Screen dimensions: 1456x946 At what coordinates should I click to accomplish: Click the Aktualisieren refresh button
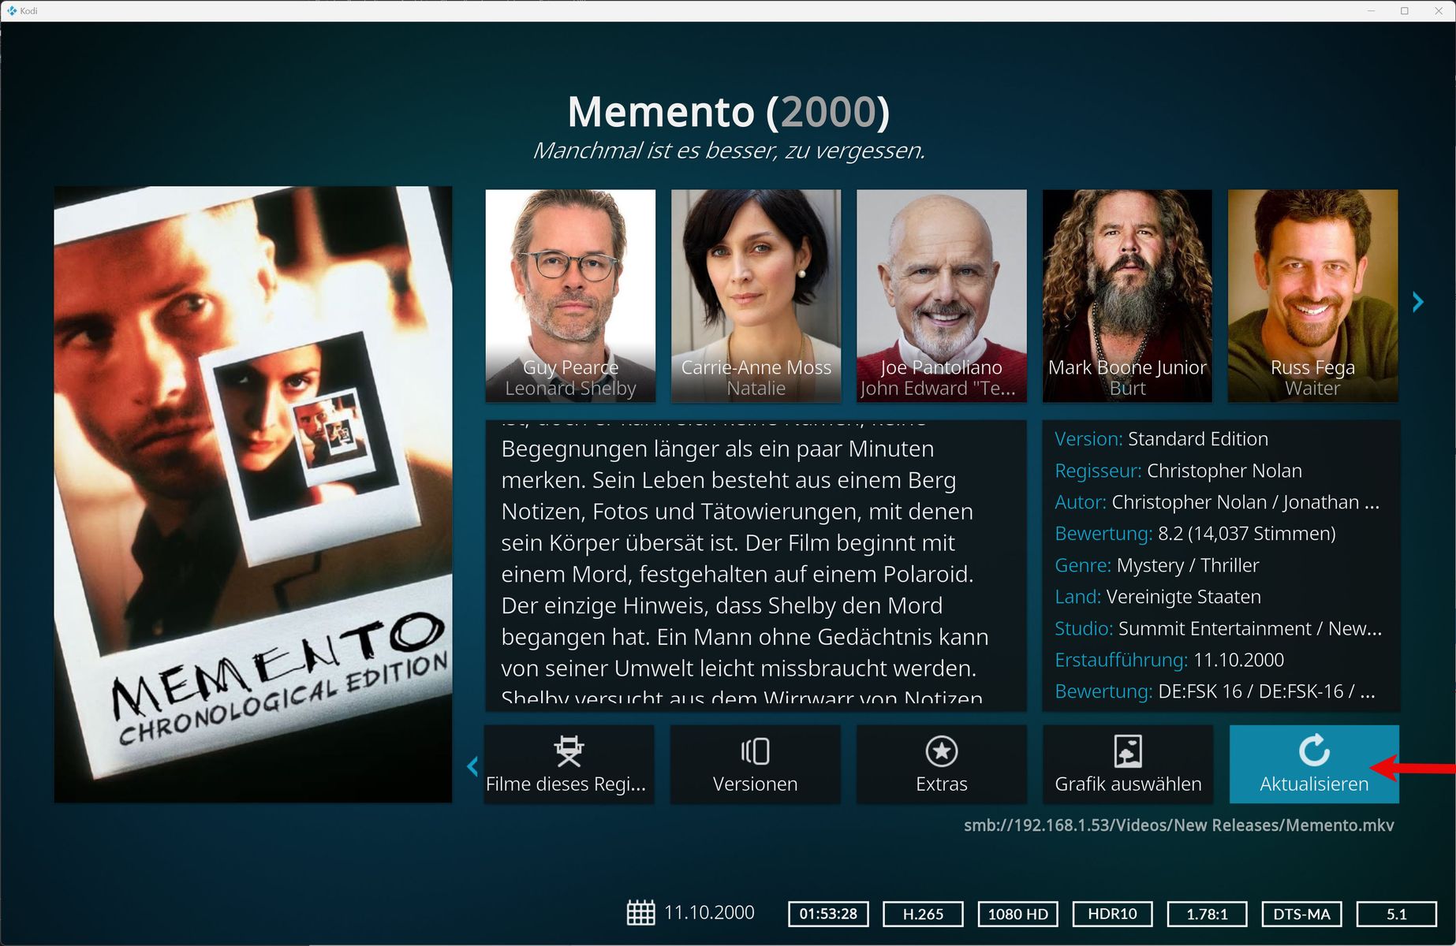(x=1314, y=764)
